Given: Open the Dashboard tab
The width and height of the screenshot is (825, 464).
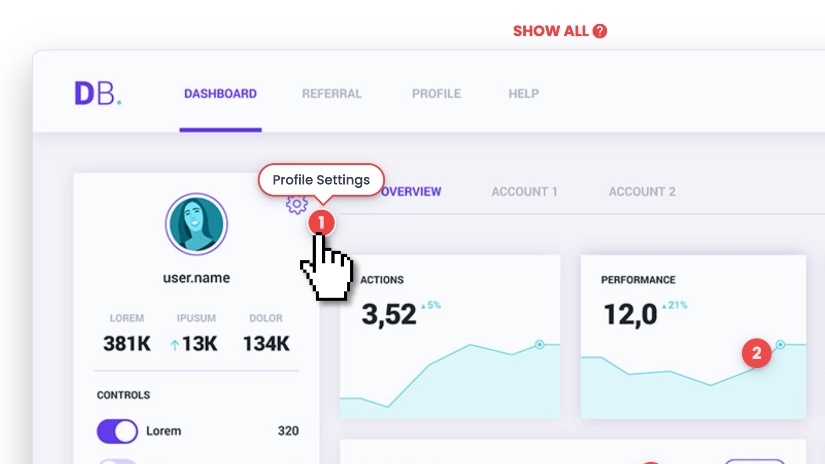Looking at the screenshot, I should [x=220, y=94].
